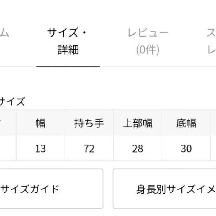
Task: Select the bottom width value 30
Action: coord(186,148)
